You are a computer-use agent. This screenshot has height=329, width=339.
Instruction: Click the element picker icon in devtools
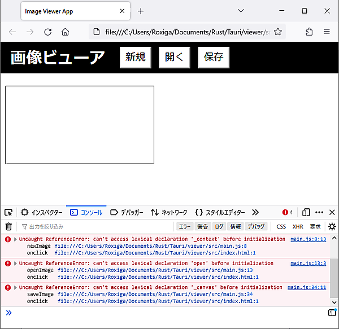(8, 213)
